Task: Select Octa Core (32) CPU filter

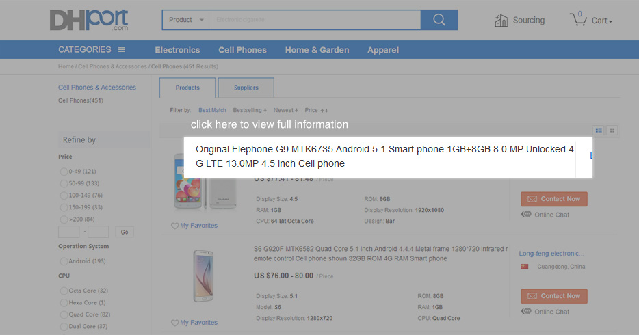Action: point(64,291)
